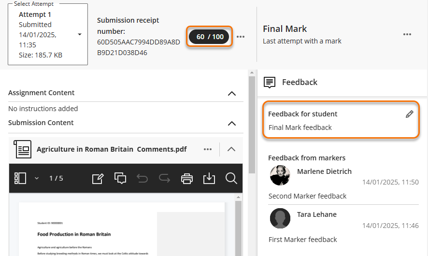This screenshot has height=256, width=428.
Task: Collapse the Submission Content section
Action: point(232,123)
